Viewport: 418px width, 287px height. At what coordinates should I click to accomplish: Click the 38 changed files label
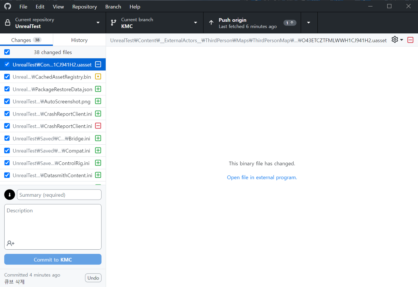(x=53, y=52)
